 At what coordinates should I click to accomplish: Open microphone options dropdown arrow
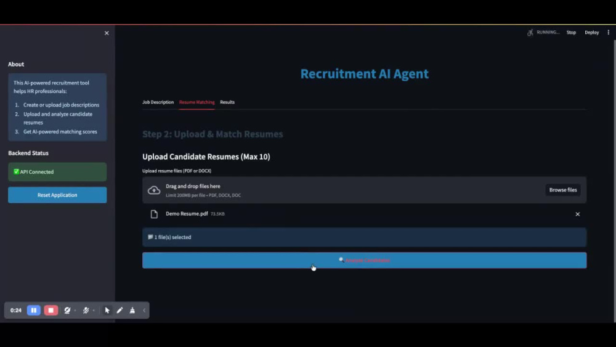(94, 311)
